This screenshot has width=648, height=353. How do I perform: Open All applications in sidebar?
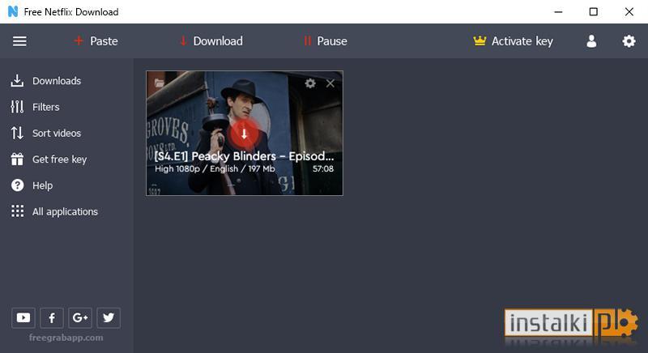point(54,211)
